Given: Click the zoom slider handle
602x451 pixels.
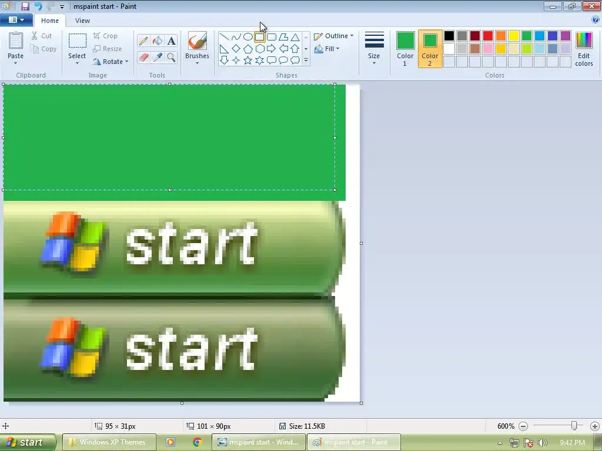Looking at the screenshot, I should pos(574,426).
